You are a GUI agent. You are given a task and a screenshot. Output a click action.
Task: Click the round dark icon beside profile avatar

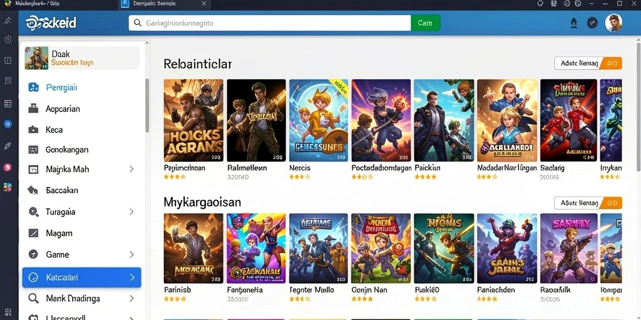pos(592,23)
